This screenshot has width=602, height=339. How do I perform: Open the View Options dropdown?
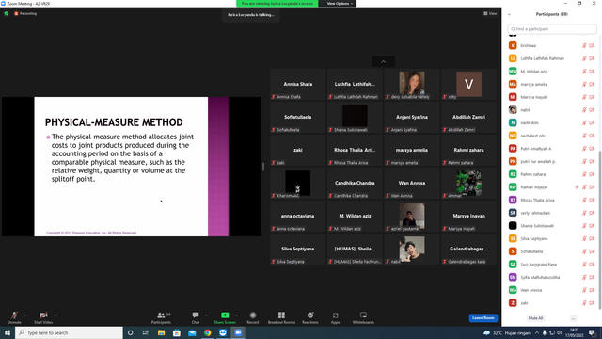[340, 4]
